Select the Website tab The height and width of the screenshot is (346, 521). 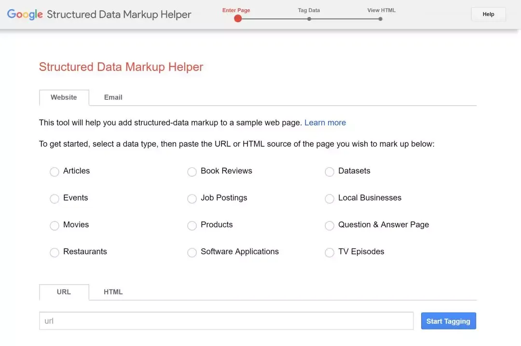[64, 97]
